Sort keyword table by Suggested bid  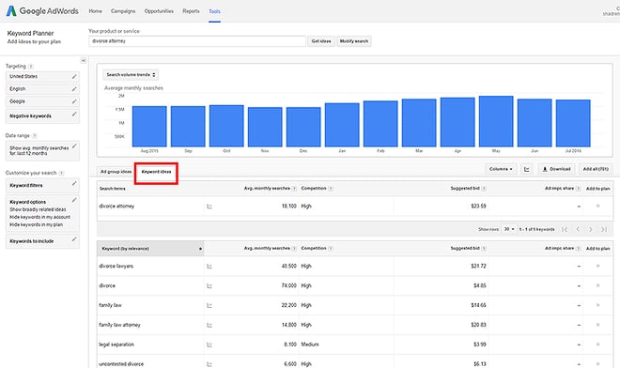(x=465, y=249)
